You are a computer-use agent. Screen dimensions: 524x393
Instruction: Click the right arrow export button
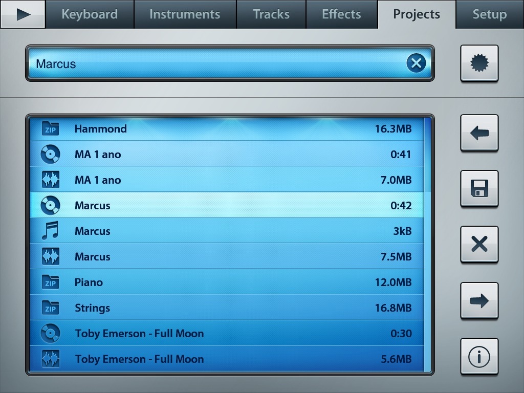(479, 300)
